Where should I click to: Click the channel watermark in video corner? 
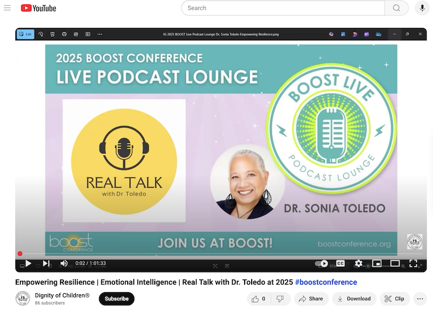tap(415, 241)
